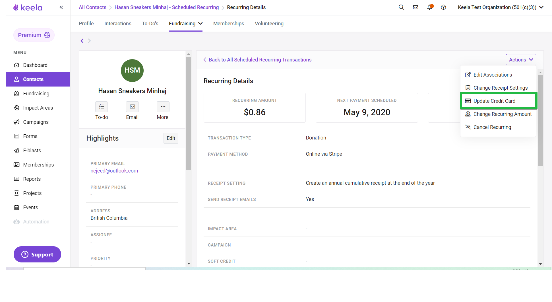This screenshot has height=302, width=552.
Task: Open the Support chat button
Action: (37, 254)
